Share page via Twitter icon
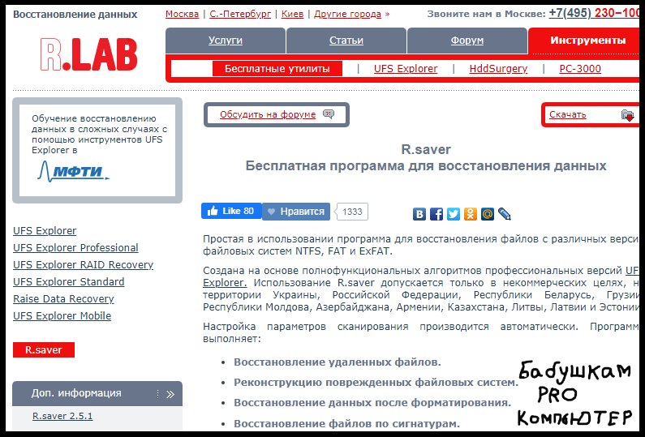The image size is (645, 437). (454, 214)
